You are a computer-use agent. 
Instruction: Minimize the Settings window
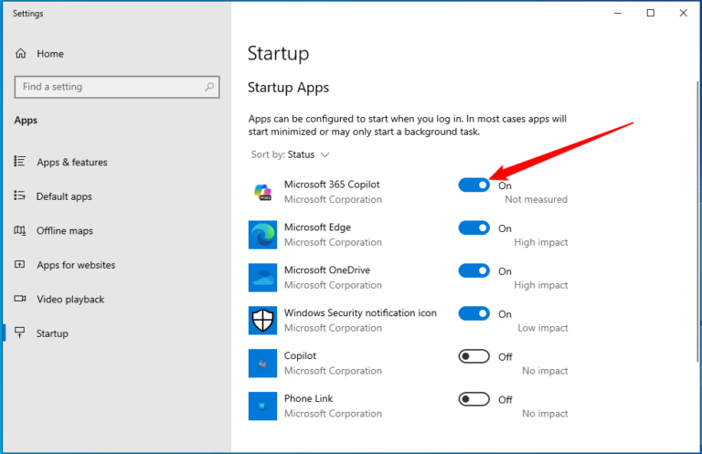pos(618,13)
